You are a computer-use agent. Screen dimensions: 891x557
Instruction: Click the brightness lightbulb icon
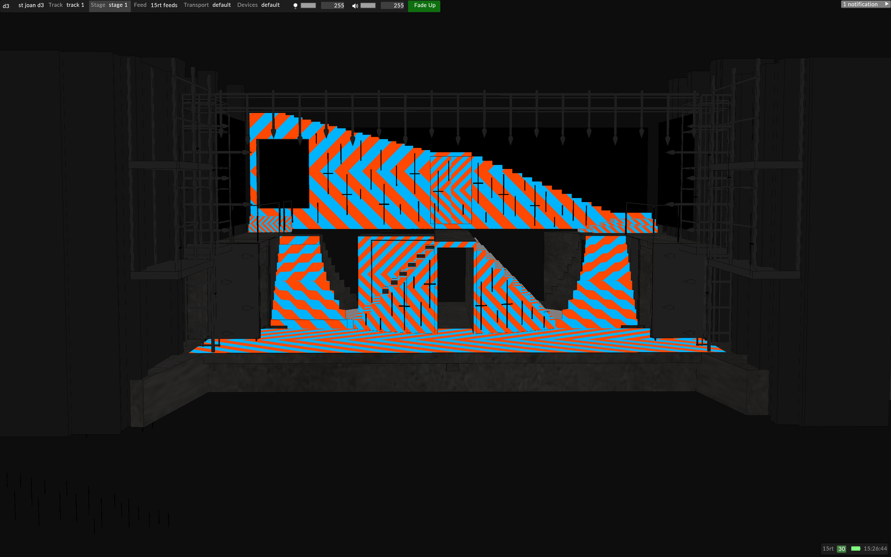pyautogui.click(x=295, y=6)
